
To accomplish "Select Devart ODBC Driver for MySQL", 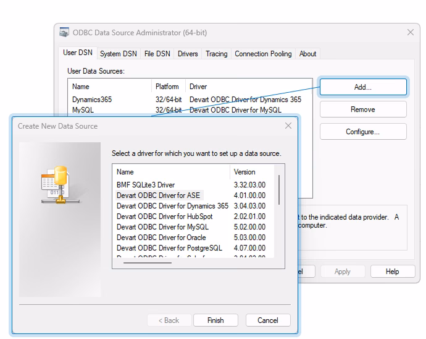I will coord(162,227).
